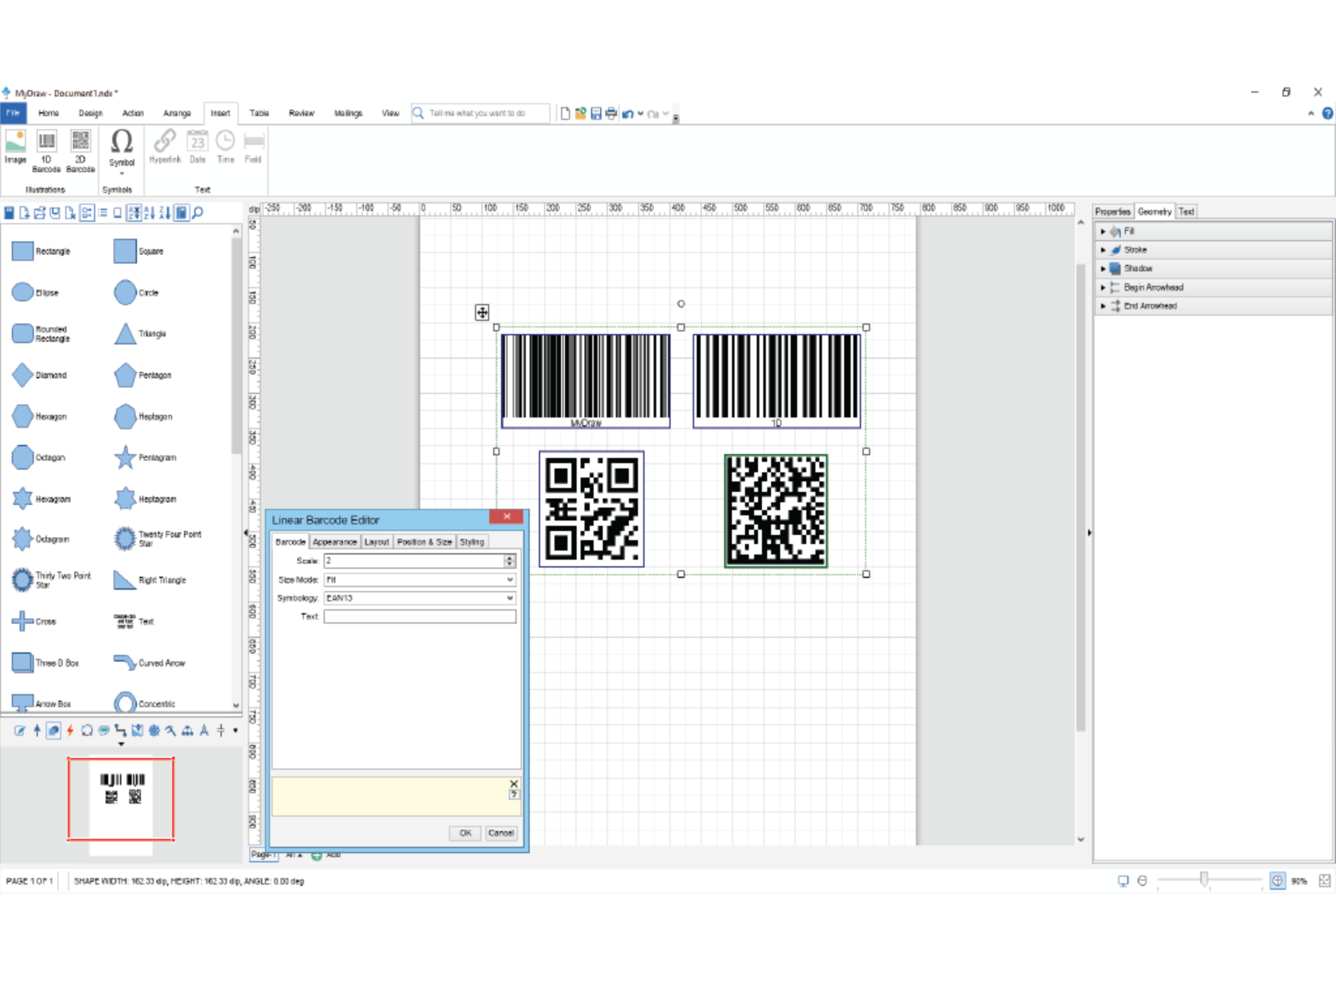The height and width of the screenshot is (1002, 1336).
Task: Click Cancel in the Linear Barcode Editor
Action: coord(500,833)
